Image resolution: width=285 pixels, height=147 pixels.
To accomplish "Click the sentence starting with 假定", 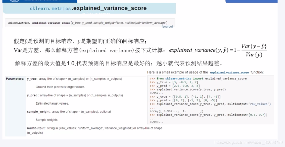I will [x=80, y=41].
